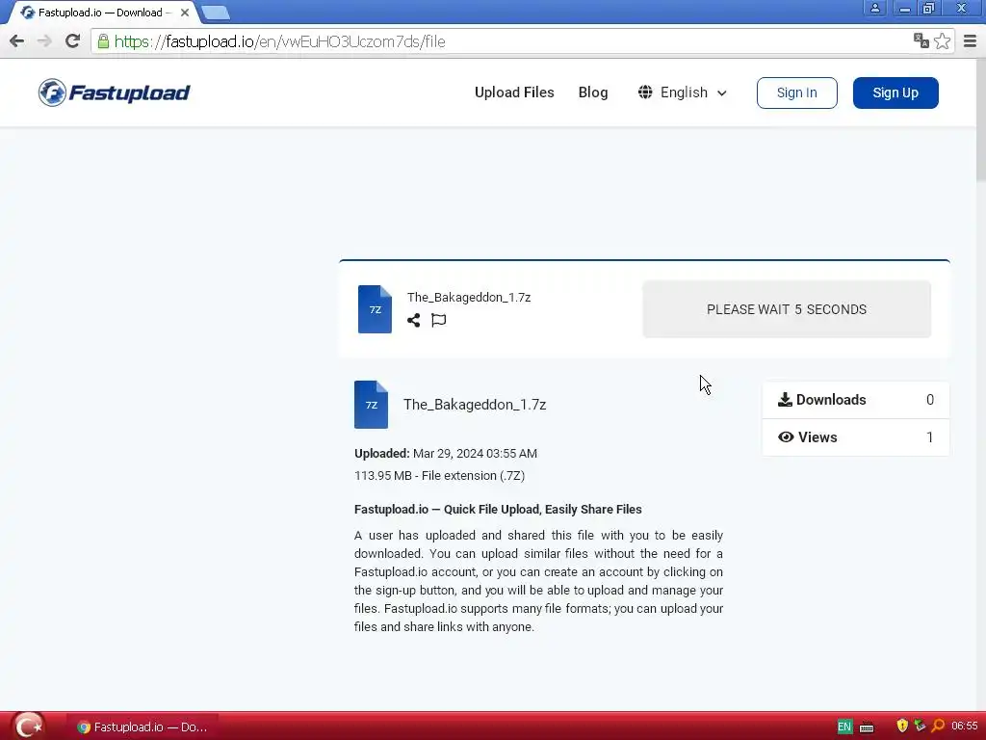Click the Views eye icon
The height and width of the screenshot is (740, 986).
pos(786,436)
